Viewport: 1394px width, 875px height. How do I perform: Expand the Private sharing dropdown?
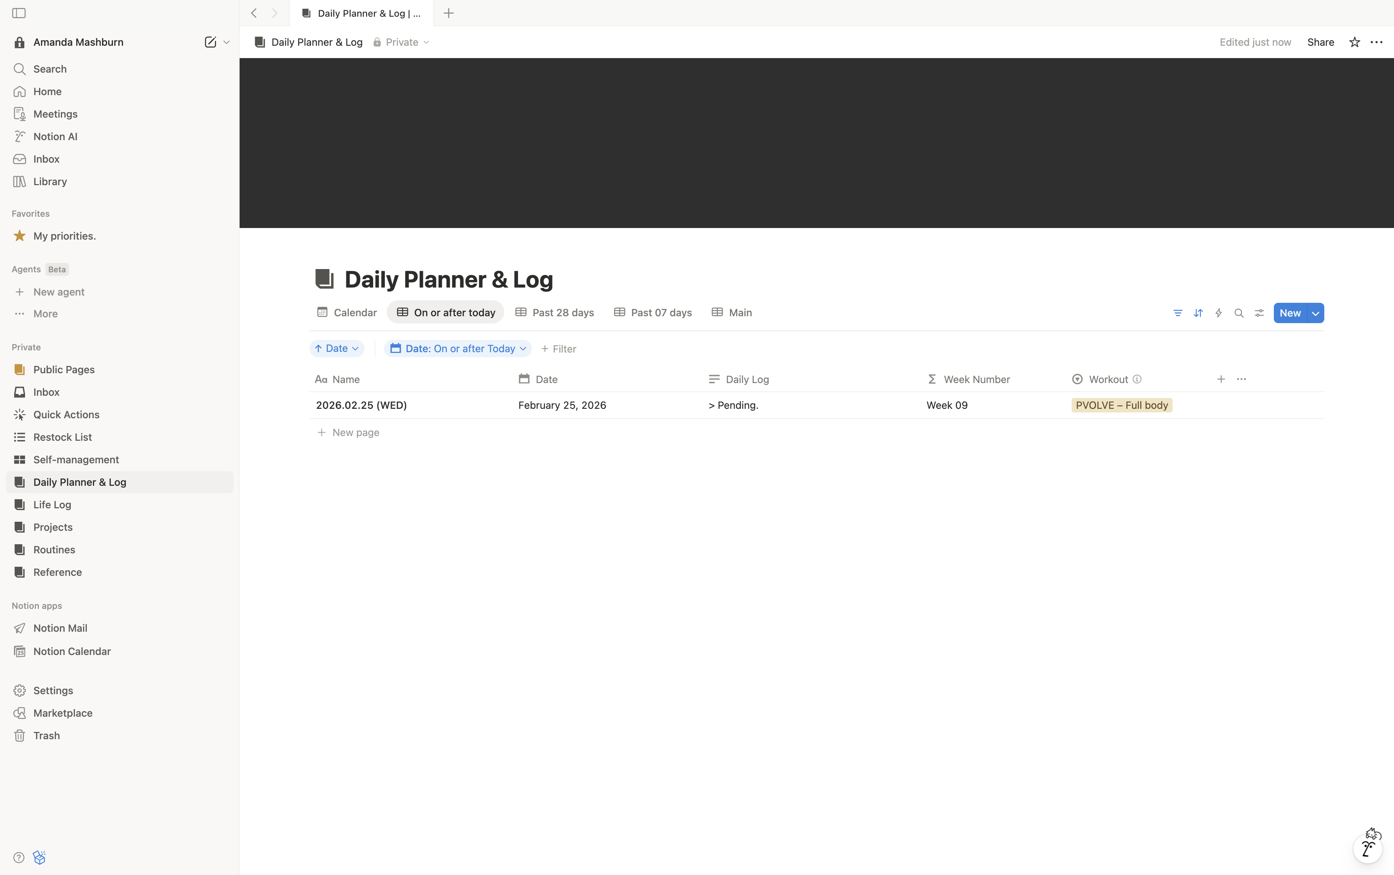[x=402, y=42]
